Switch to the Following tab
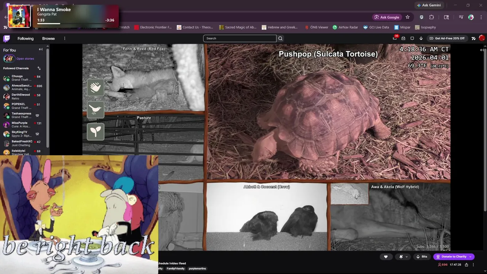 pyautogui.click(x=25, y=38)
